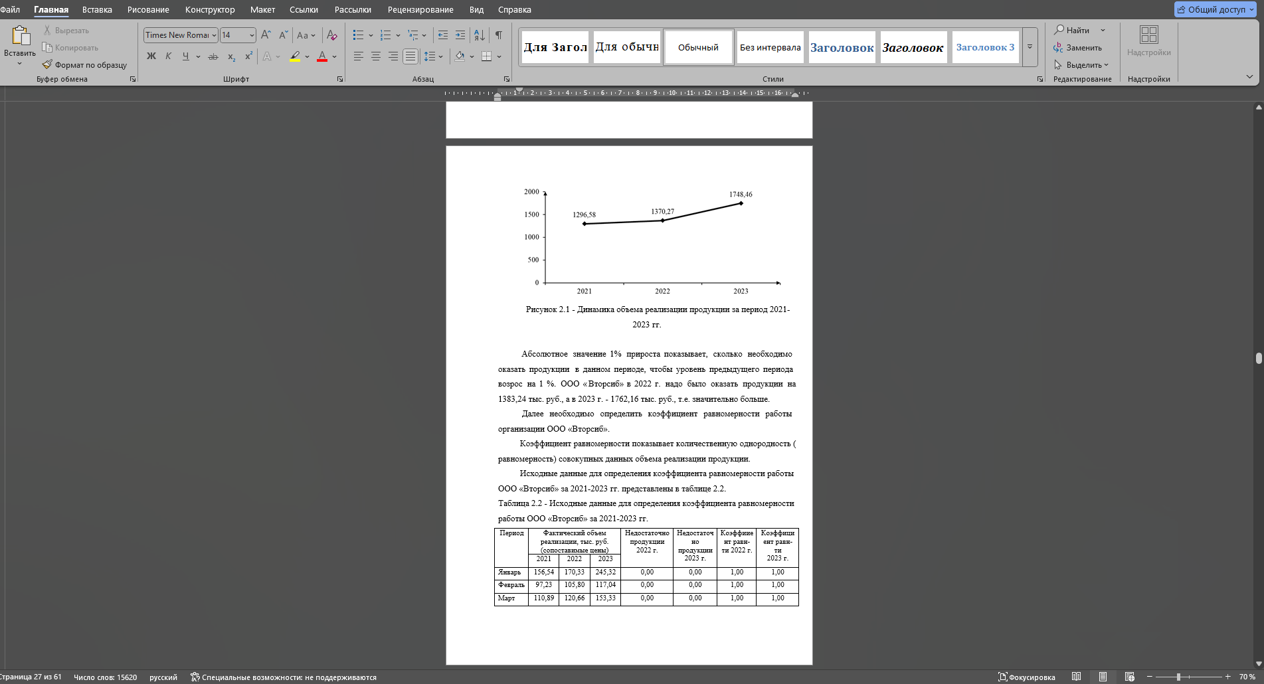Click the page indicator Страница 27 из 61
Screen dimensions: 1264x684
coord(31,677)
